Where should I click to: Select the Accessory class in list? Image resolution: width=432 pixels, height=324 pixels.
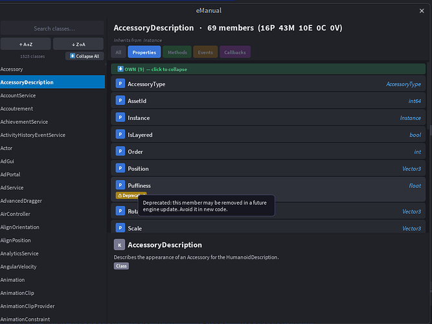[x=52, y=69]
